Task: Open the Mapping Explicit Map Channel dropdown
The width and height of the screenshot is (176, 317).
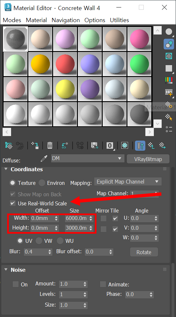Action: point(128,182)
